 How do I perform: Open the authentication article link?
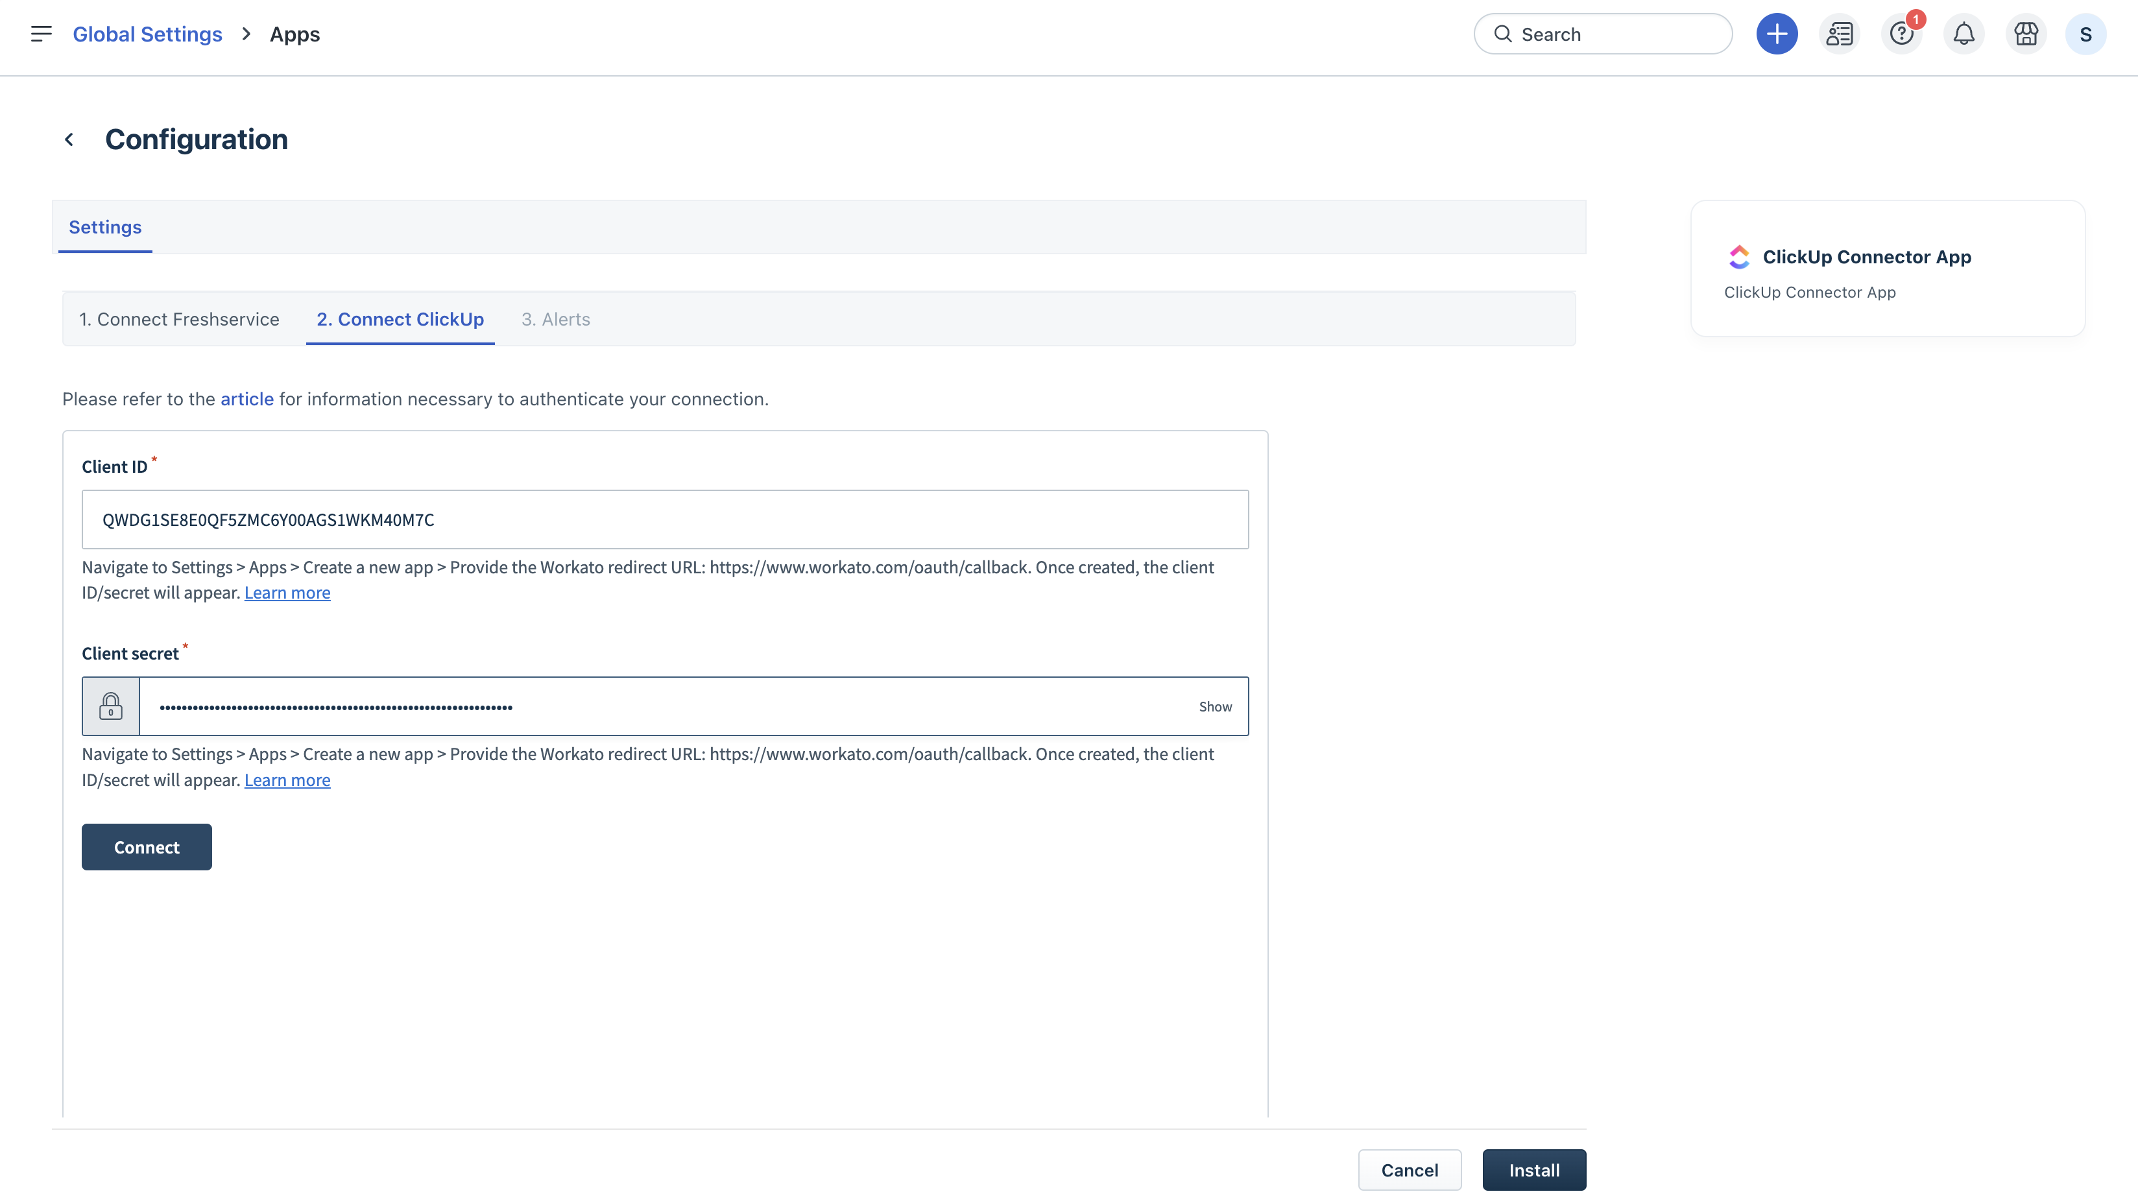coord(246,399)
